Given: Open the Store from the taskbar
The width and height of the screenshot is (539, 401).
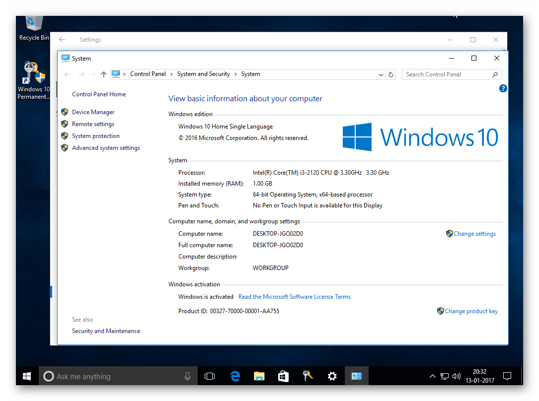Looking at the screenshot, I should coord(283,376).
